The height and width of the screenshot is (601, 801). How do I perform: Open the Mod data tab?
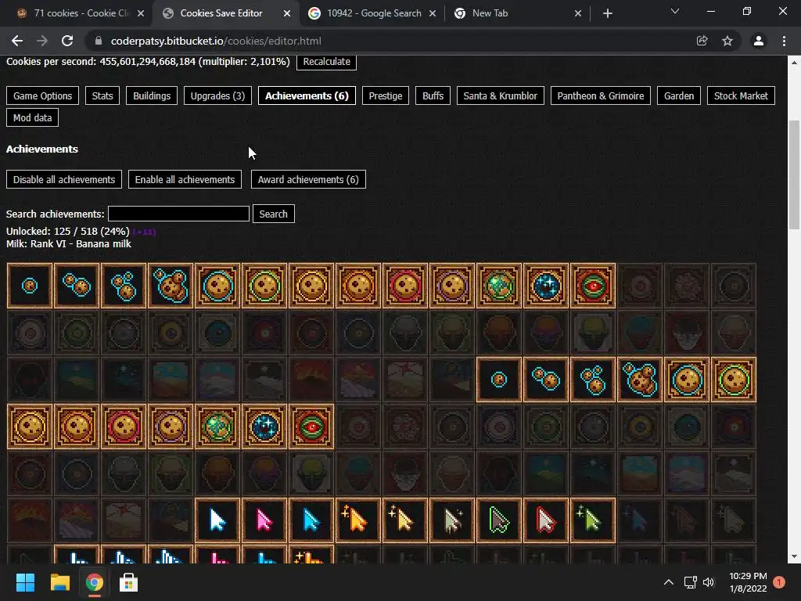click(32, 117)
